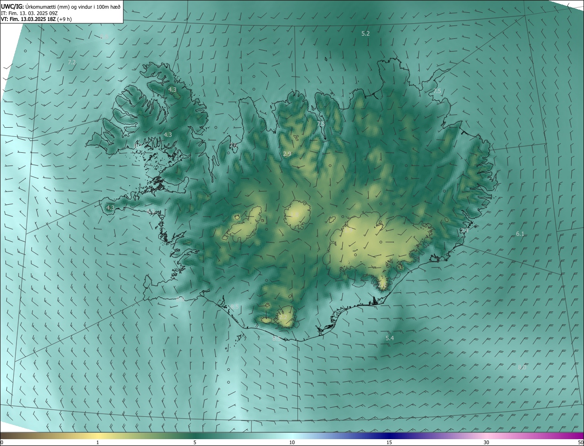This screenshot has width=584, height=446.
Task: Click the valid time line "VT: Fim. 13.03.2025 18Z (+9 h)"
Action: coord(36,19)
